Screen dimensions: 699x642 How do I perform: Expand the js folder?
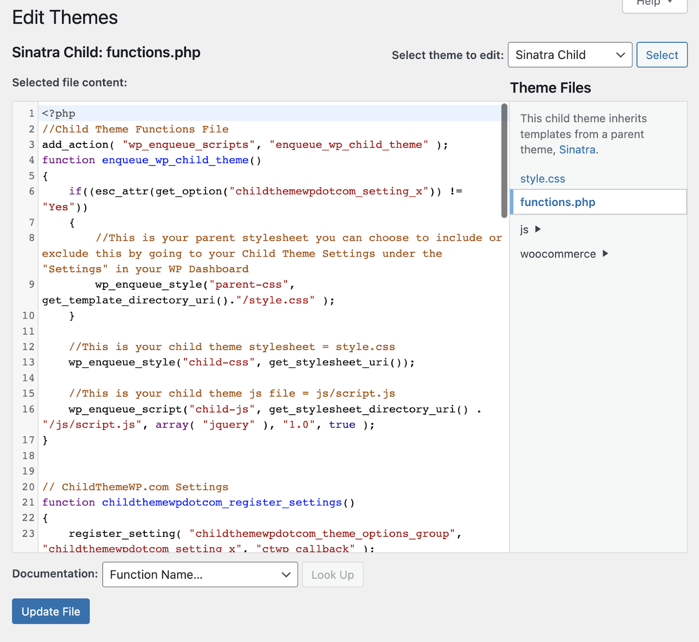click(530, 229)
